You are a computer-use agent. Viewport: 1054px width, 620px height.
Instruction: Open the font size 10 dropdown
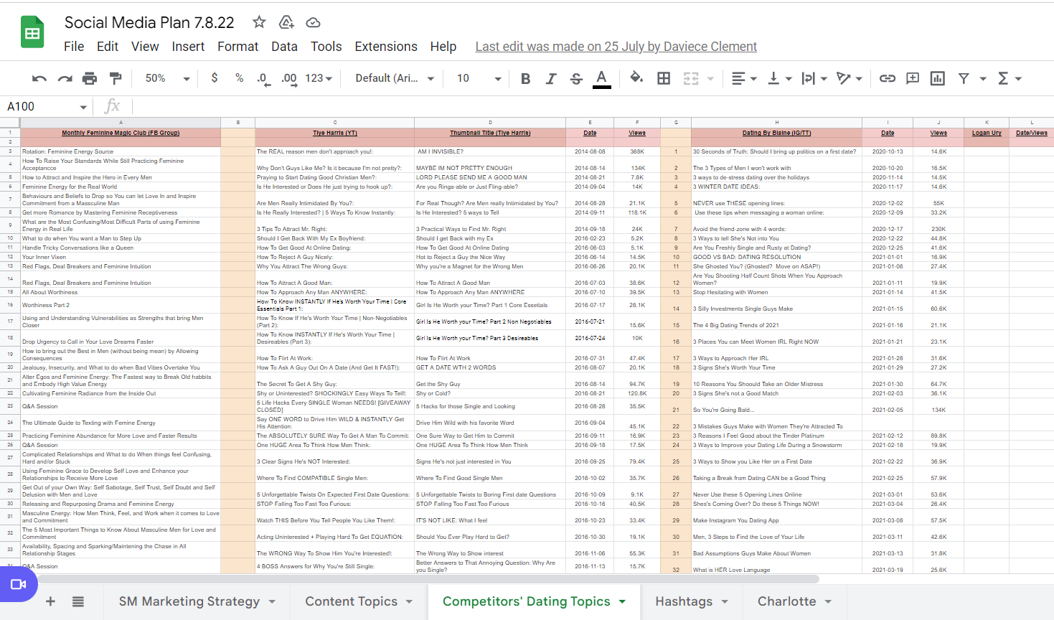coord(479,78)
